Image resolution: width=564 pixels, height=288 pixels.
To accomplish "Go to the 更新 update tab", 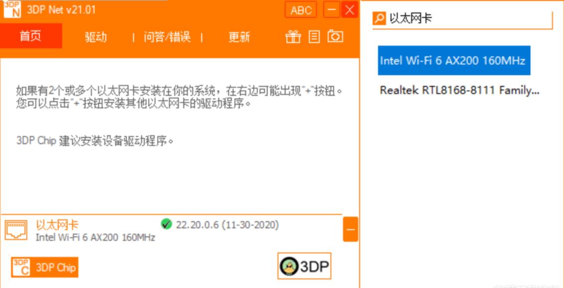I will (x=239, y=37).
